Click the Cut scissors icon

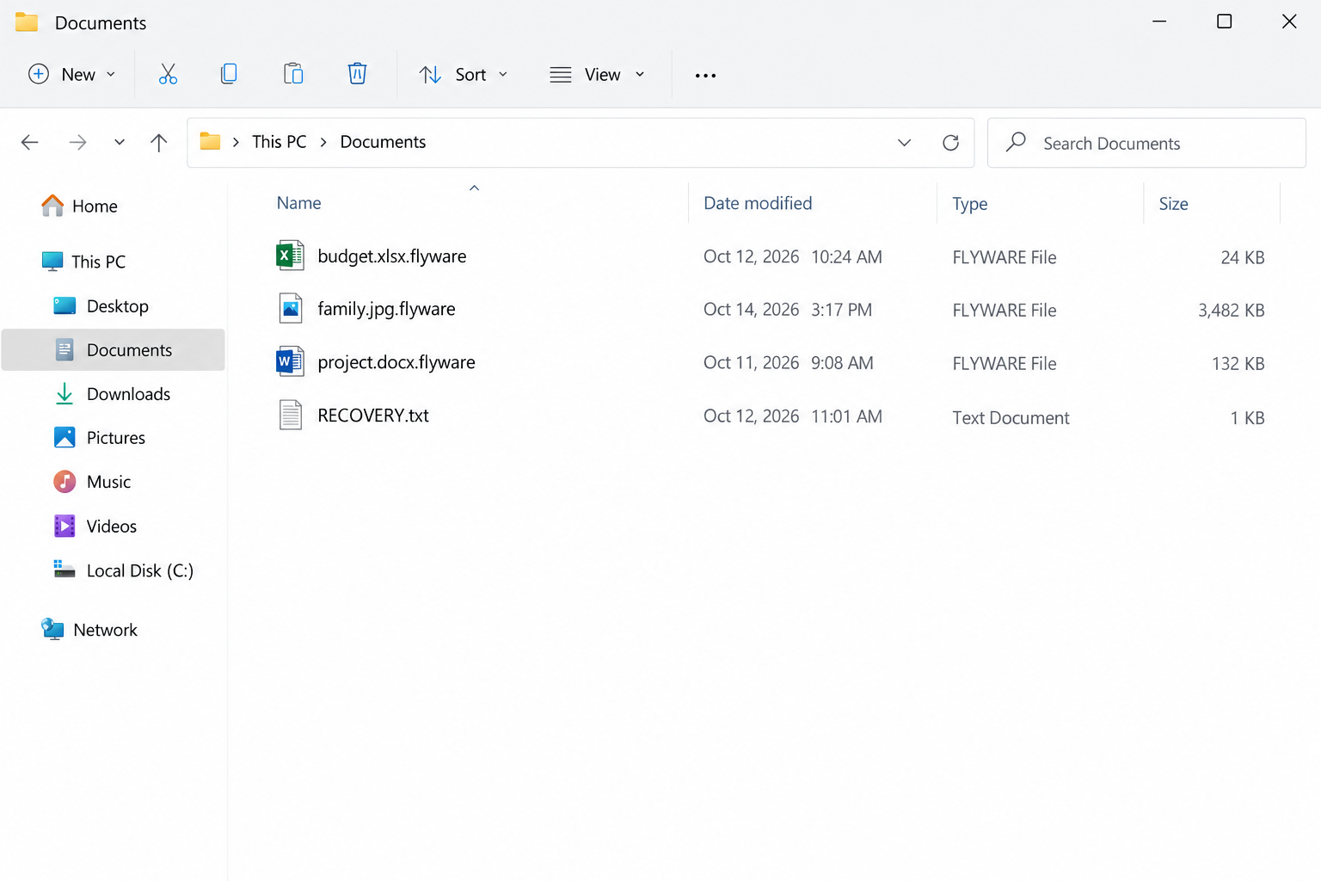pos(168,74)
